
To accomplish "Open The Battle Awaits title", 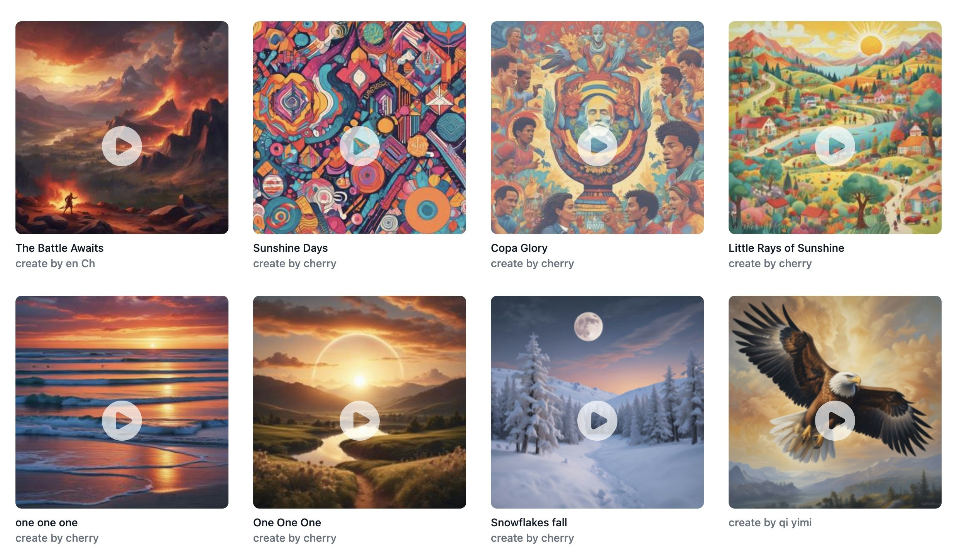I will pyautogui.click(x=59, y=248).
